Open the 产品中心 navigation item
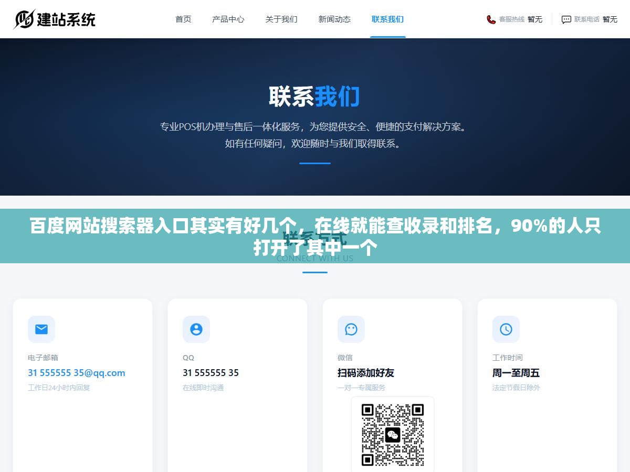 coord(228,19)
